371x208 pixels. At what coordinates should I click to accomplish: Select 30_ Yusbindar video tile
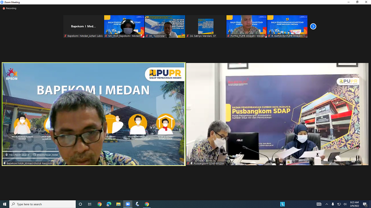point(165,27)
